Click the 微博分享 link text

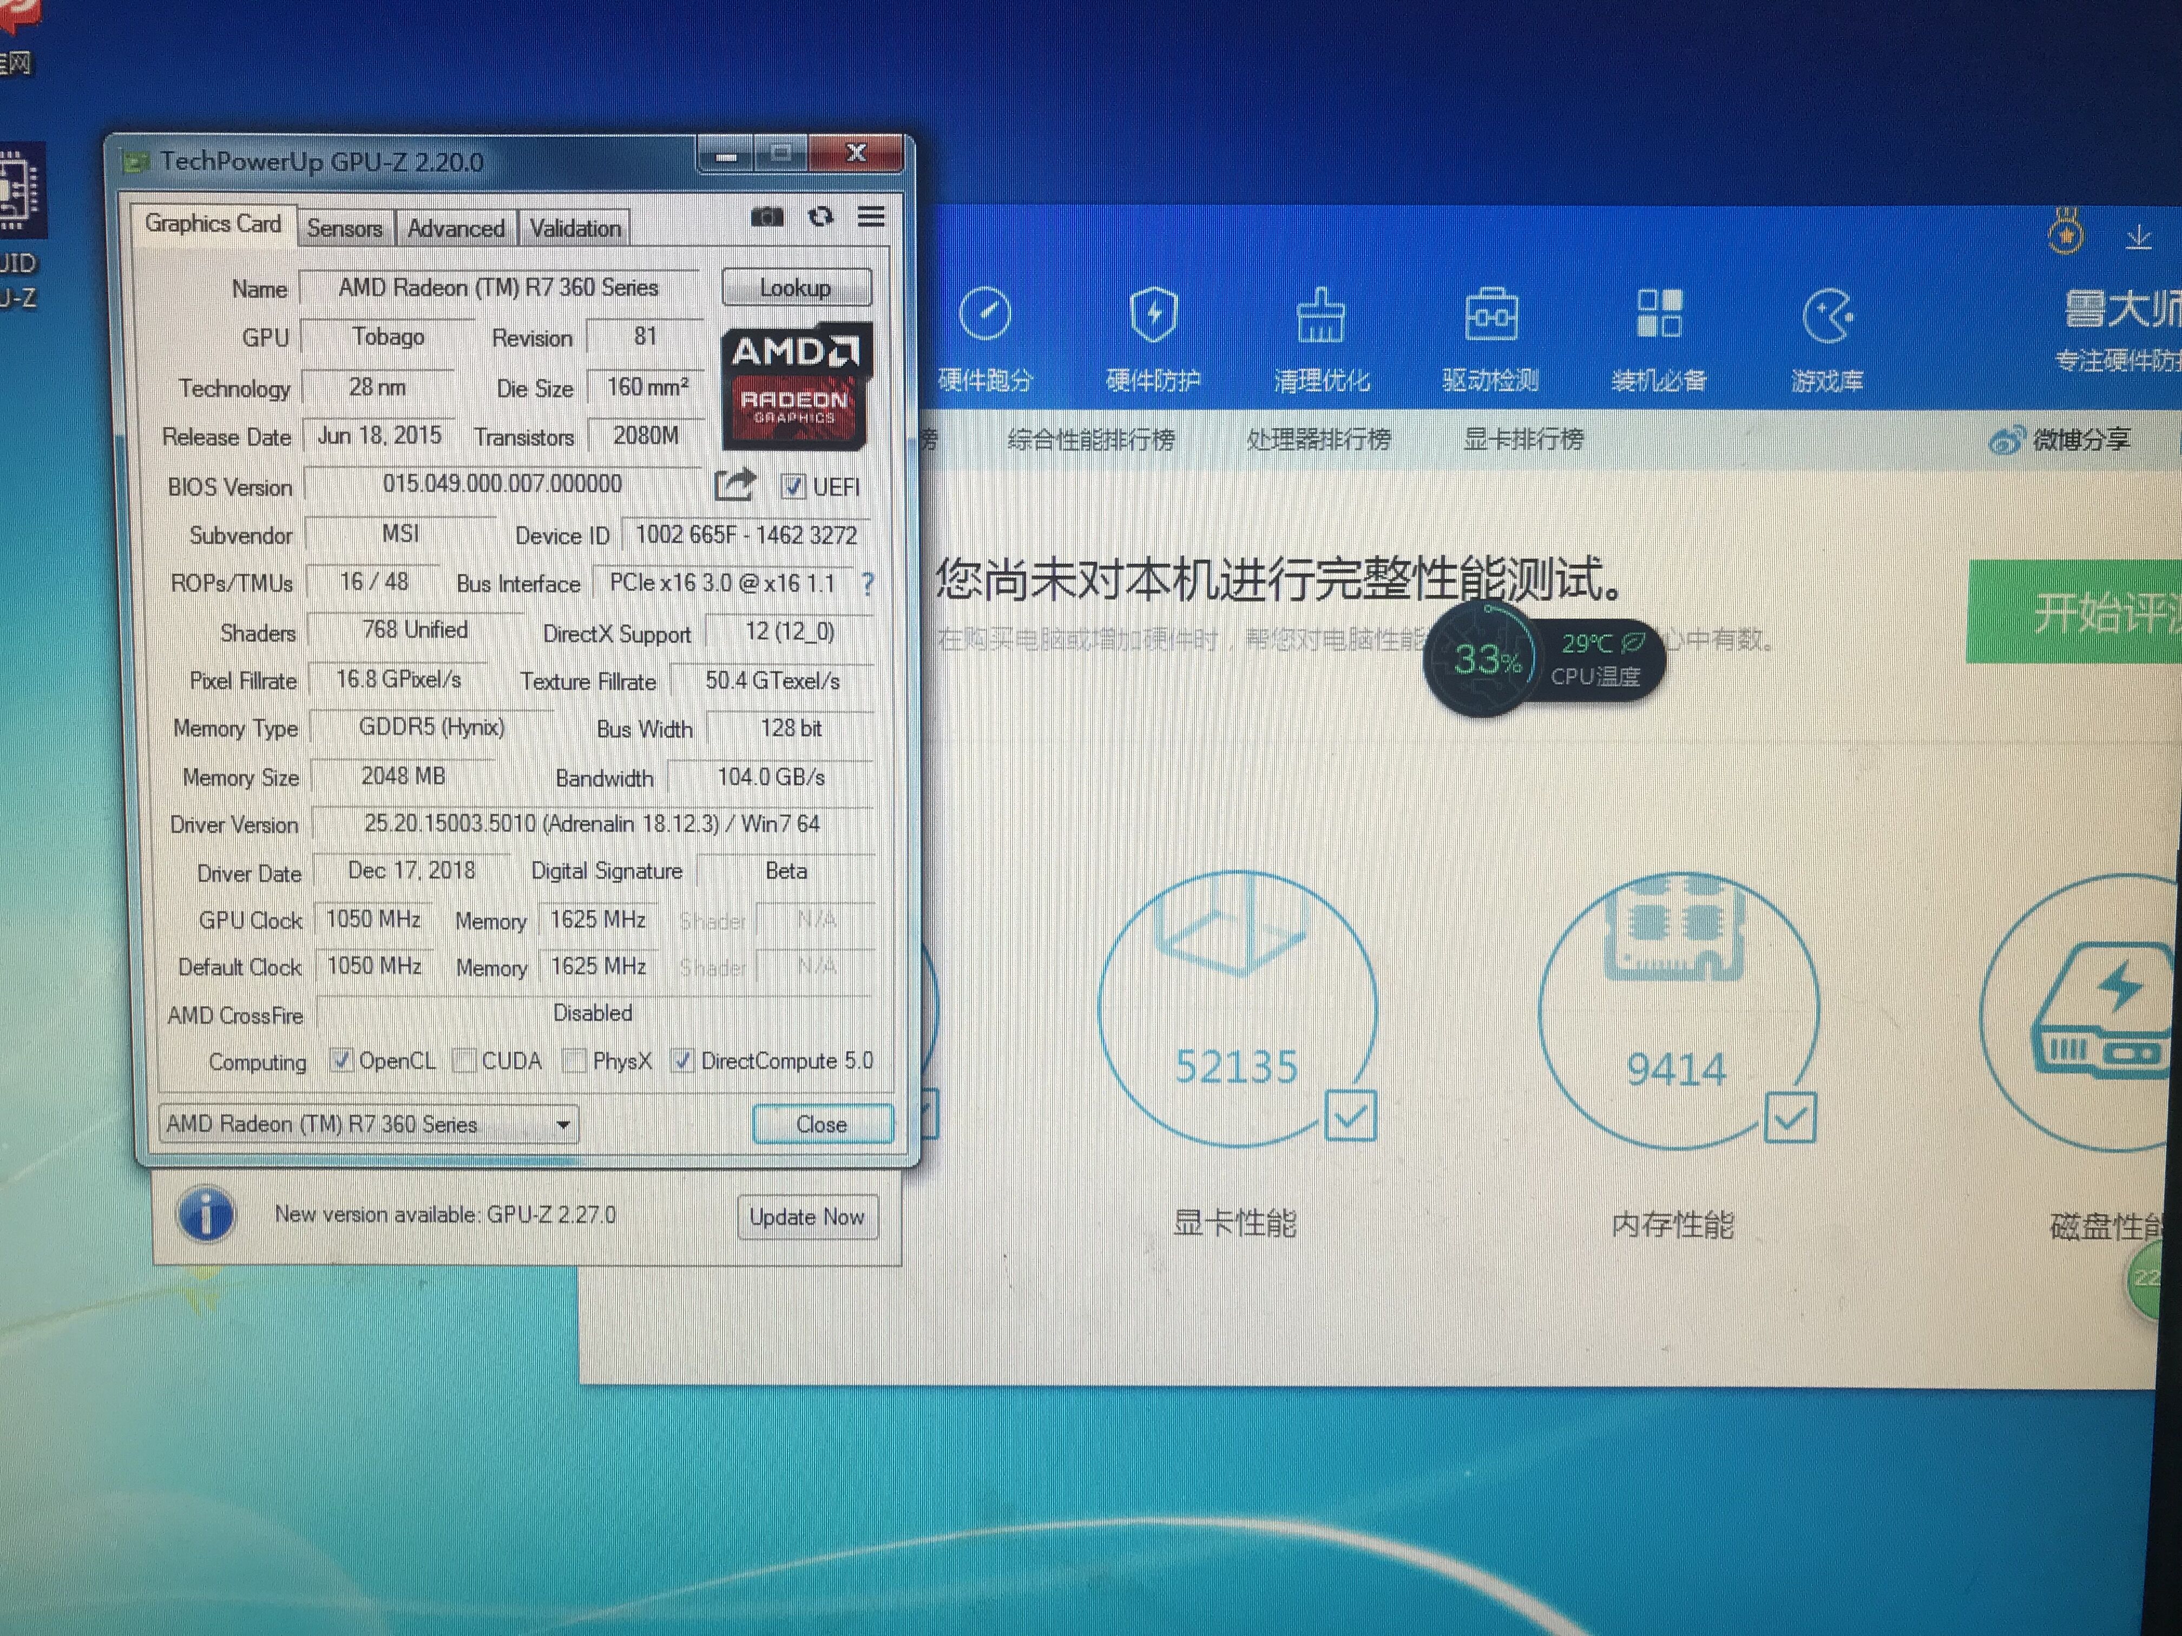click(x=2082, y=440)
